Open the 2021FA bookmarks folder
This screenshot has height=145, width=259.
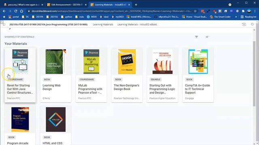(38, 17)
